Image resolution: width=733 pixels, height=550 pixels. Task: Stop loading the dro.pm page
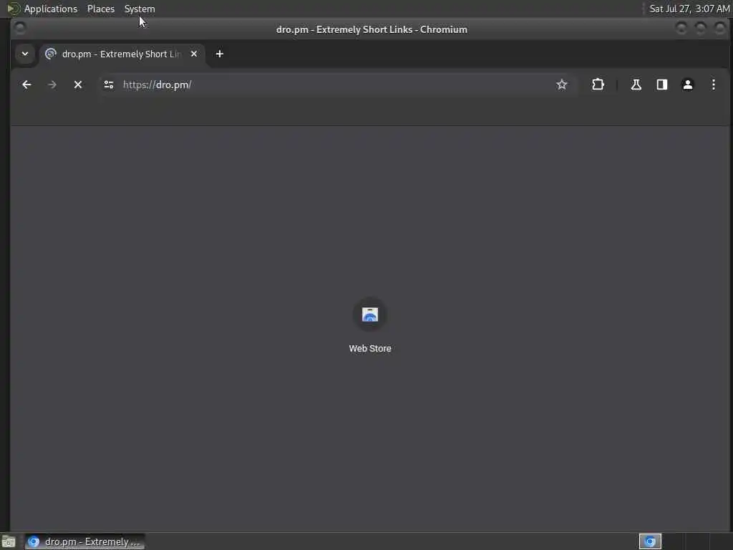pyautogui.click(x=78, y=85)
